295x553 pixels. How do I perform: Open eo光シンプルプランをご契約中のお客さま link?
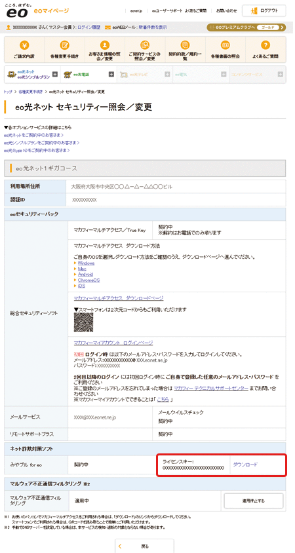pos(41,143)
